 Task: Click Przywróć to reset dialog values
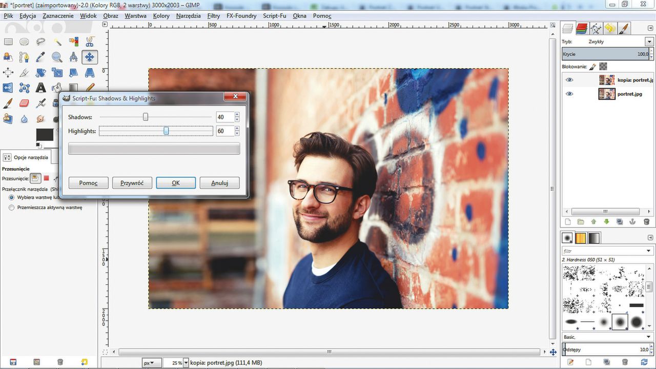click(x=132, y=183)
